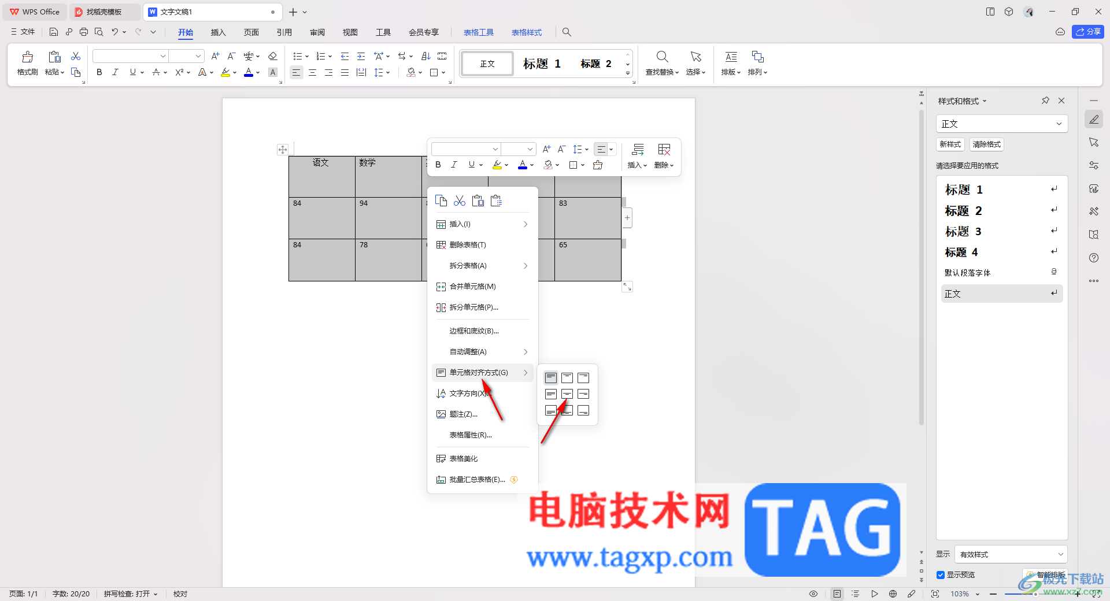Image resolution: width=1110 pixels, height=601 pixels.
Task: Click the blue font color button in ribbon
Action: (249, 72)
